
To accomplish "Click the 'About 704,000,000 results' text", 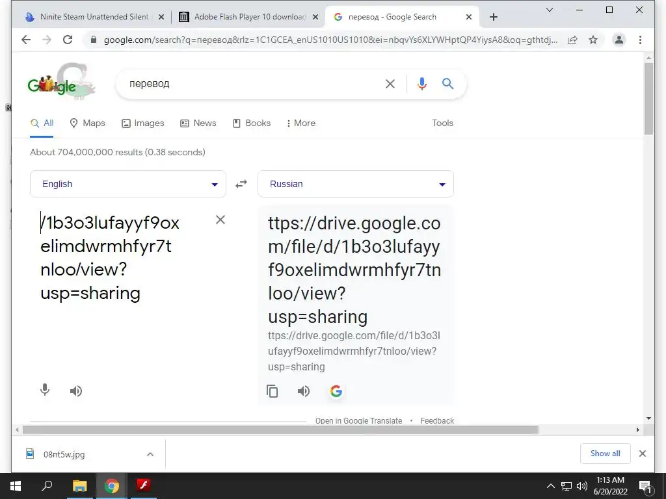I will (x=118, y=152).
